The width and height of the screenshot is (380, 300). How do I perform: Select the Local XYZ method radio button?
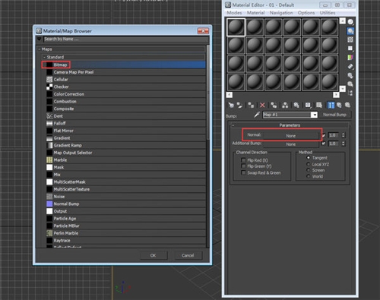(x=309, y=164)
